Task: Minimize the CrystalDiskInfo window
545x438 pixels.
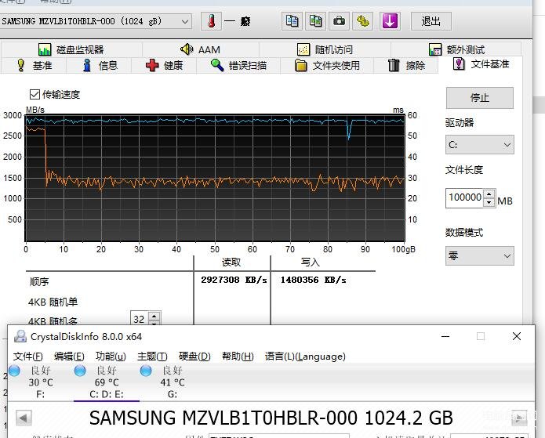Action: point(445,336)
